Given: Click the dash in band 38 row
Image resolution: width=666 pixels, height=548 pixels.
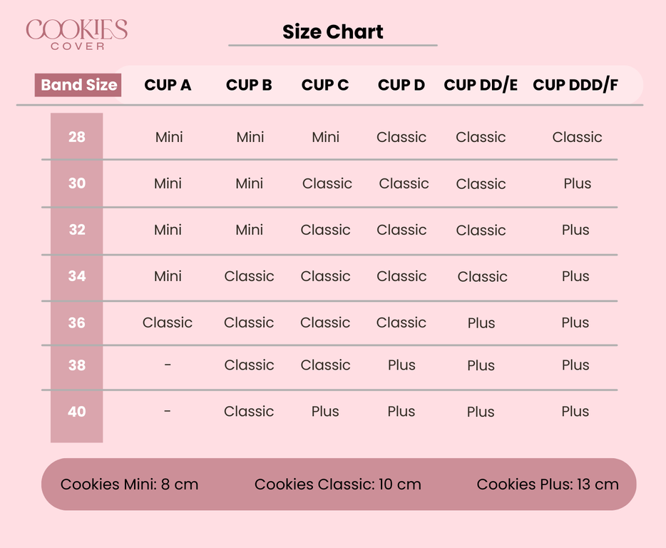Looking at the screenshot, I should (x=168, y=365).
